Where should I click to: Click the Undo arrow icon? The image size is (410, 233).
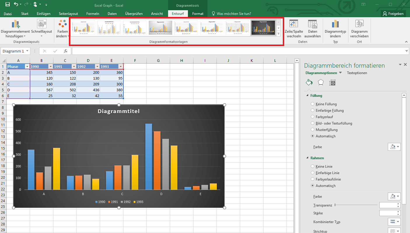click(x=16, y=4)
